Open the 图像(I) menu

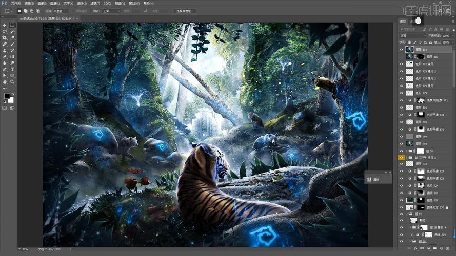(42, 3)
